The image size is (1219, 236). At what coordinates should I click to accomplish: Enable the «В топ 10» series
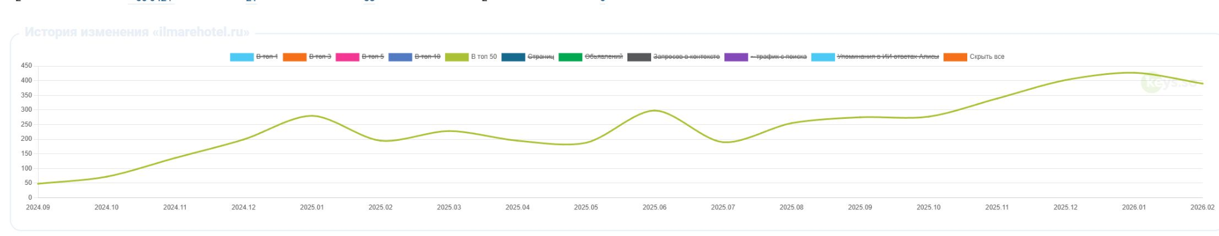[x=414, y=57]
